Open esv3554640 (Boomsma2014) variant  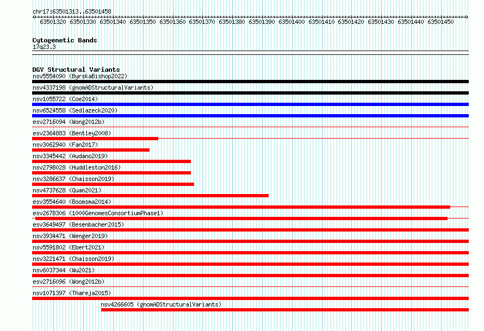[72, 202]
